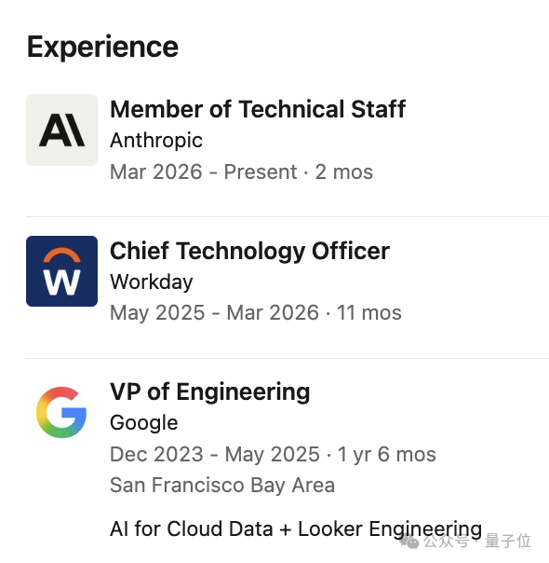Click the Google company name text
549x563 pixels.
[x=143, y=423]
